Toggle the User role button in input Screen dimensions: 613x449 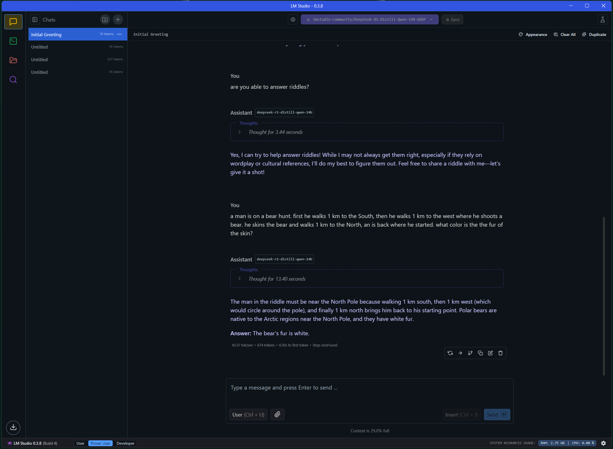coord(248,415)
